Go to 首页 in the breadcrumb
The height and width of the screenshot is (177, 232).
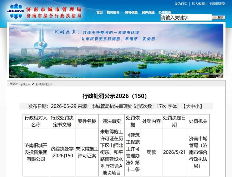(x=12, y=84)
